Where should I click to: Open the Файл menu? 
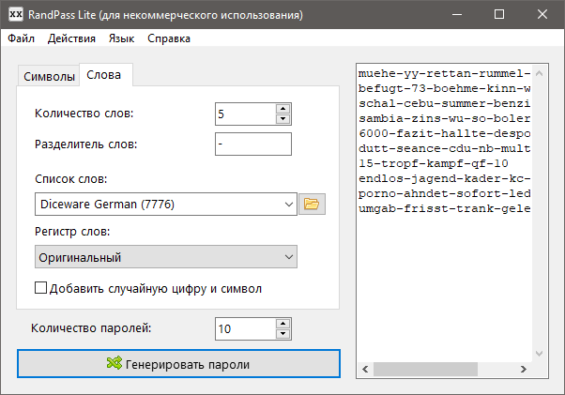(21, 38)
